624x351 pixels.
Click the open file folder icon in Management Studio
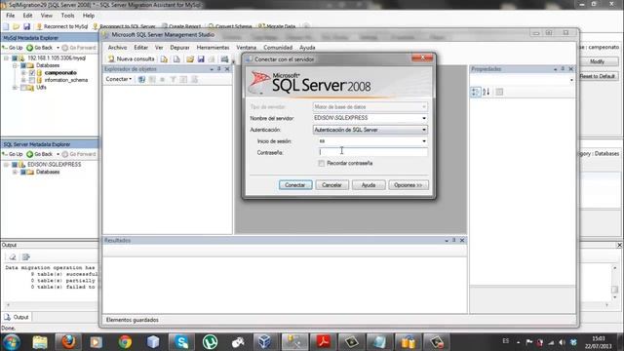point(190,59)
